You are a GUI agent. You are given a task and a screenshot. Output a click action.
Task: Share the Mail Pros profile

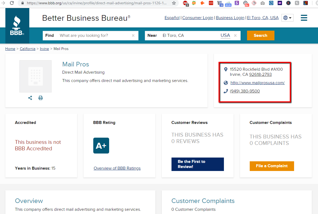point(30,98)
